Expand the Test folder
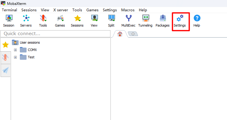 pyautogui.click(x=15, y=57)
